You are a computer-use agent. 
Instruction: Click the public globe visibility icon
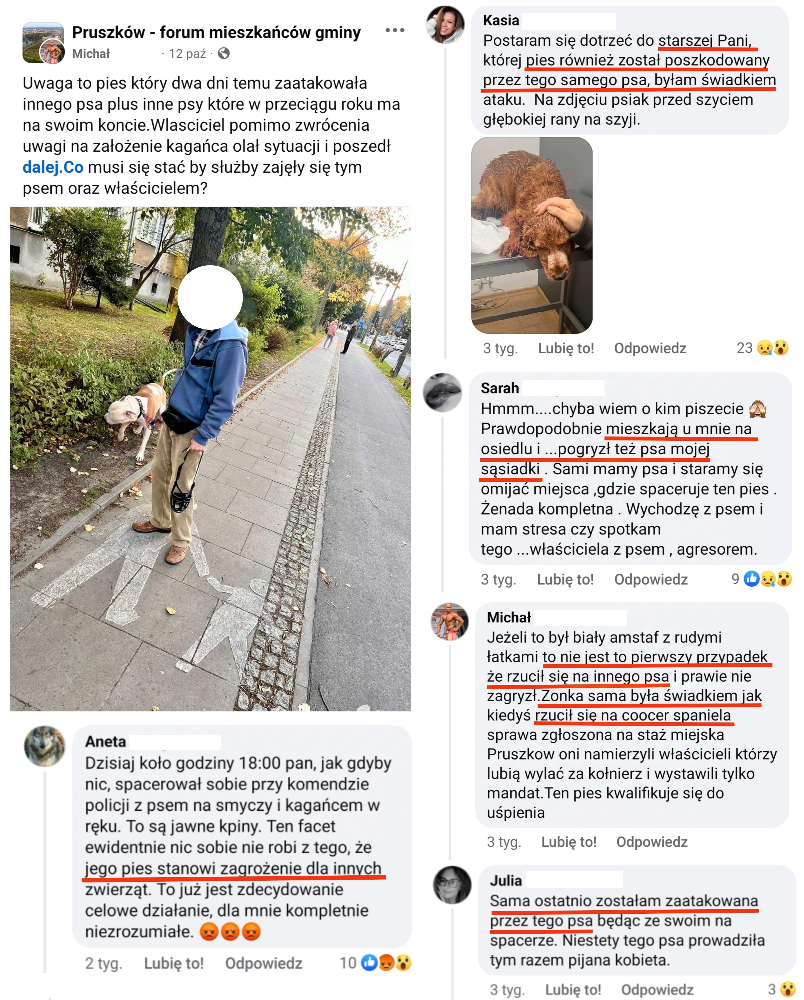point(224,54)
